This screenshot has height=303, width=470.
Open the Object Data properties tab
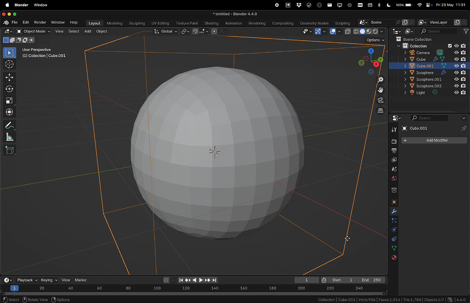[x=394, y=248]
